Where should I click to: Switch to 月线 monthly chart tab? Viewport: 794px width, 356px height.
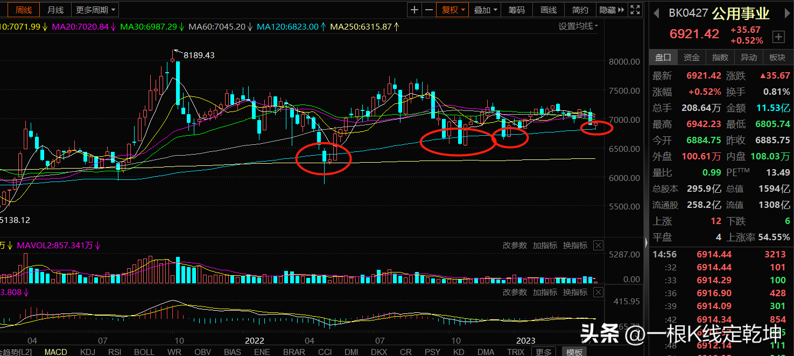[55, 10]
